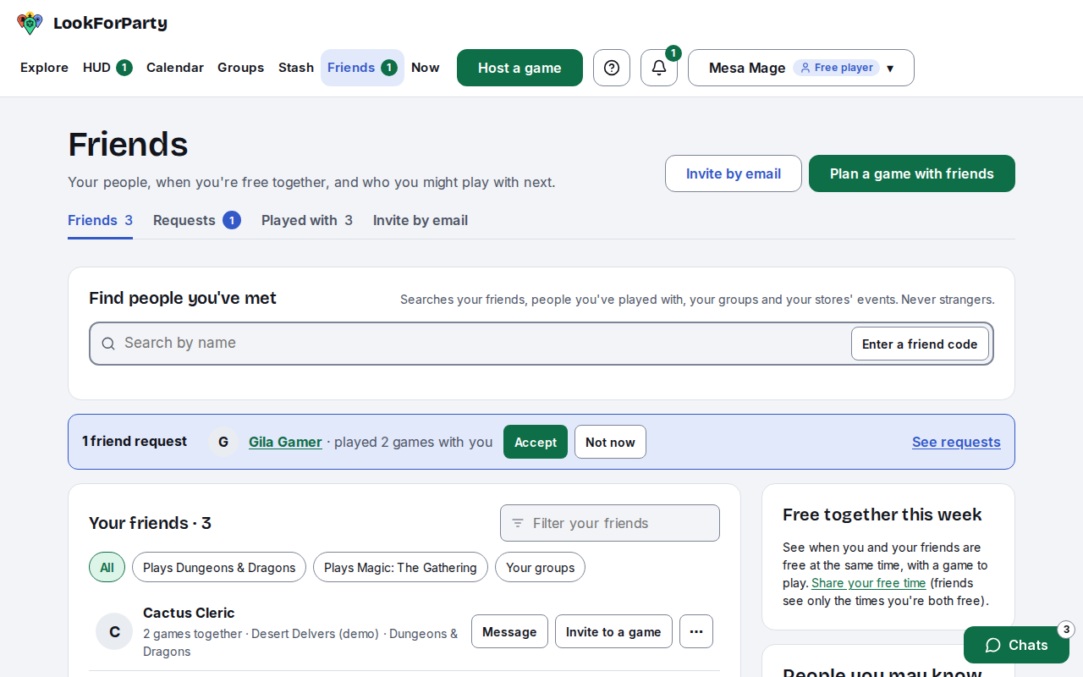Open the HUD nav item

(107, 68)
